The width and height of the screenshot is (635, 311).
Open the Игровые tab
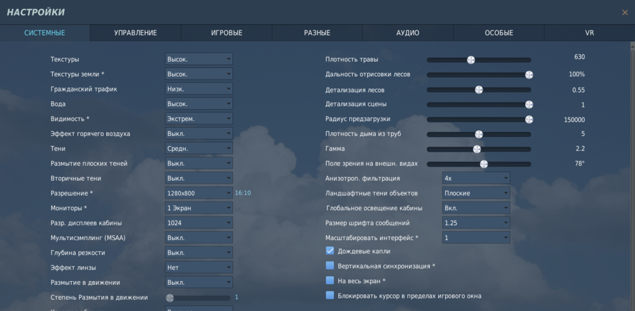[x=227, y=33]
